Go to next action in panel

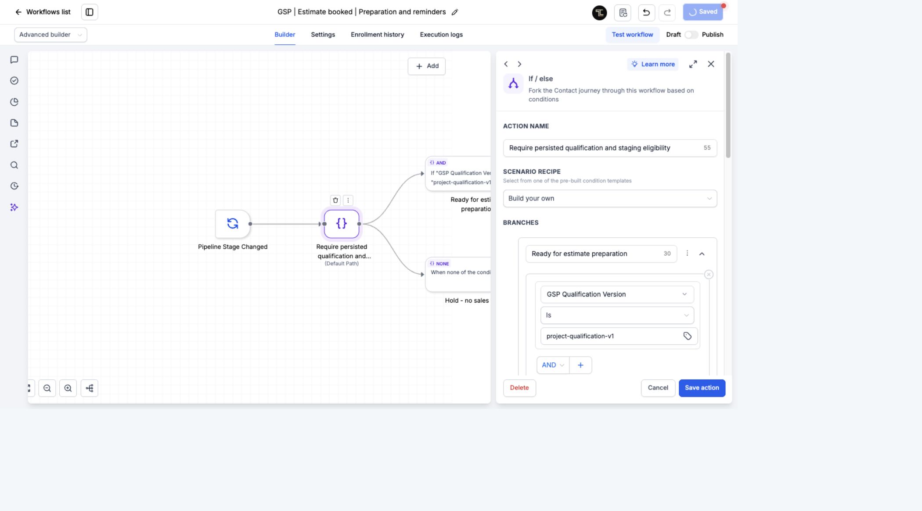click(x=519, y=64)
